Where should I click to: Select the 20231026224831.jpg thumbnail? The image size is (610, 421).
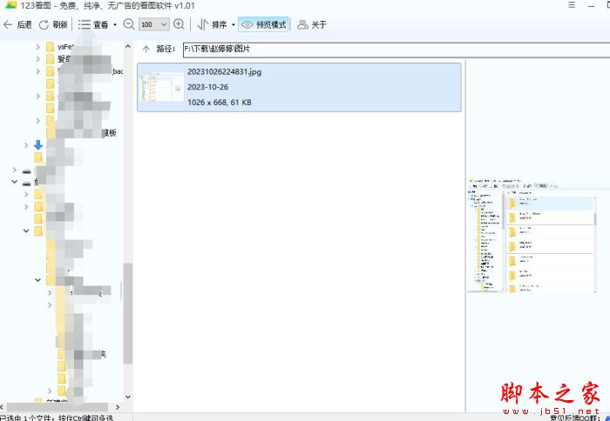161,87
